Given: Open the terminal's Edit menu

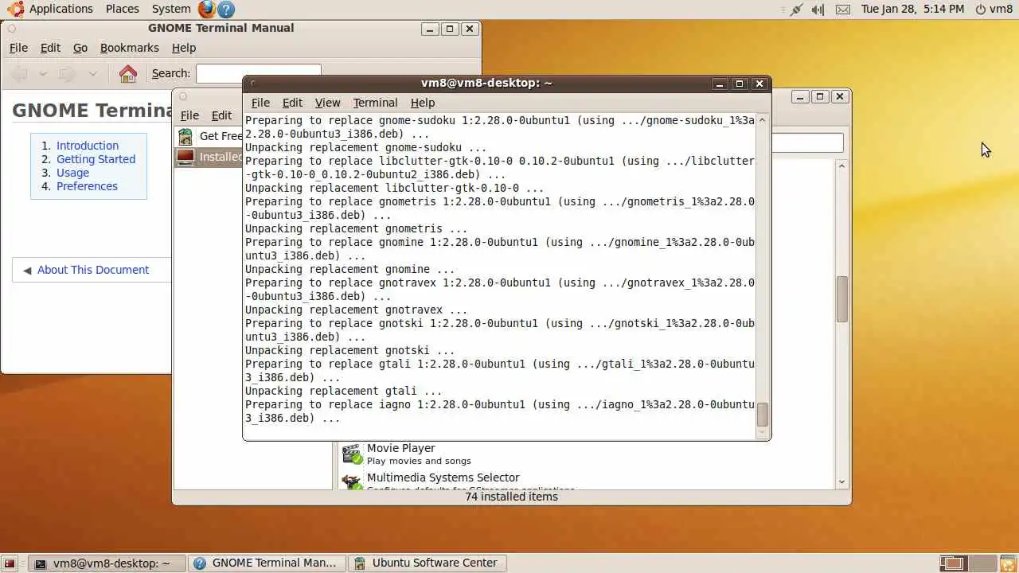Looking at the screenshot, I should coord(292,103).
